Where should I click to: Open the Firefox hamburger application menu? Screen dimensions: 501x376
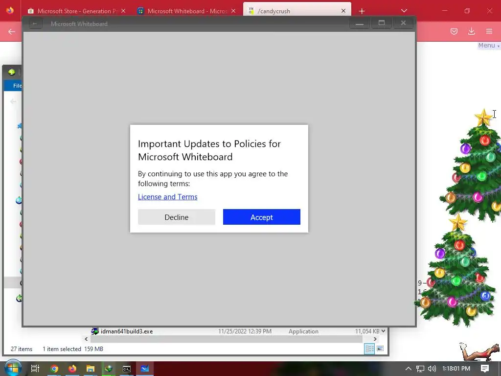(489, 31)
